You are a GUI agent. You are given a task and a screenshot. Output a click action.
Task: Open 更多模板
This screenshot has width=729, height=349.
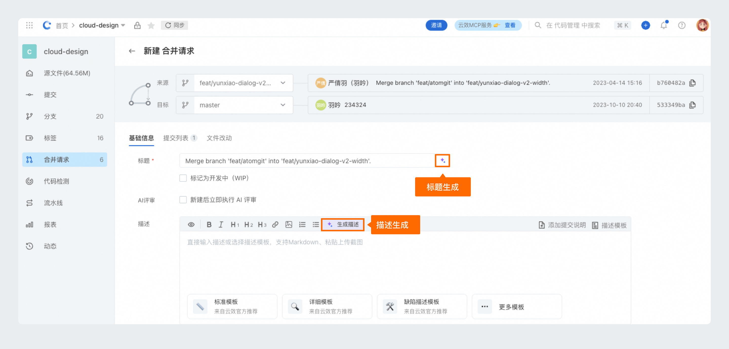pos(516,306)
